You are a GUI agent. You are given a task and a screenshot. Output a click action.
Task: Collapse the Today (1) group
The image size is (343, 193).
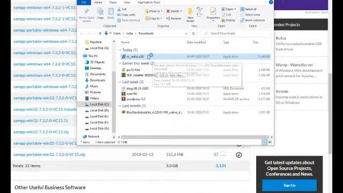click(x=120, y=50)
